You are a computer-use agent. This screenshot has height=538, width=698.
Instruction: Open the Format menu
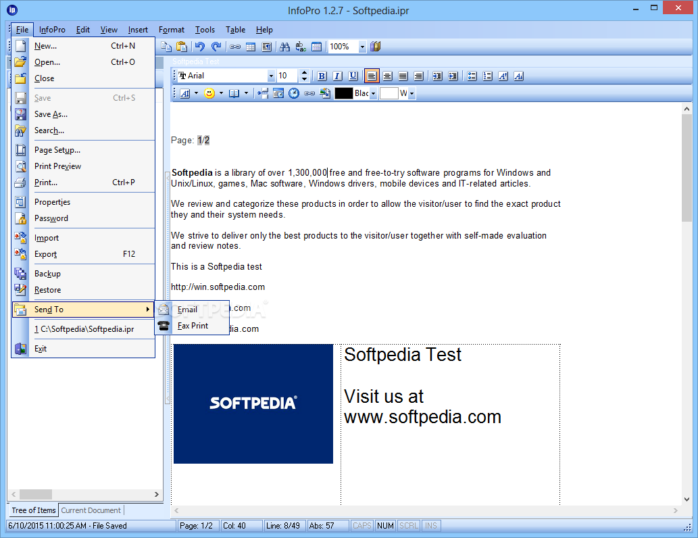(x=172, y=30)
